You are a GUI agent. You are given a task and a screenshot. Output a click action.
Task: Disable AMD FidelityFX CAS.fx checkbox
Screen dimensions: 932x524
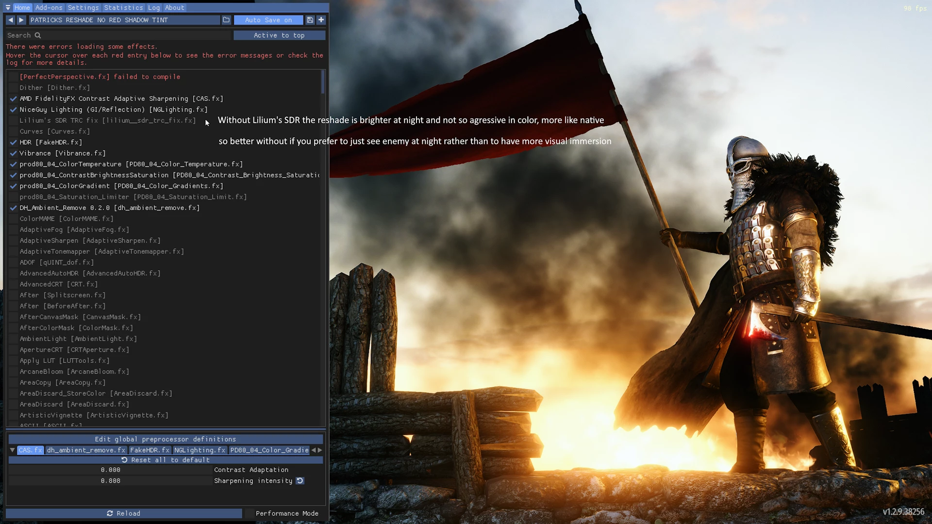[x=14, y=98]
